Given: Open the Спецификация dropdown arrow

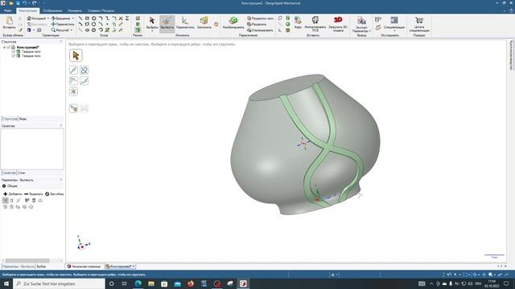Looking at the screenshot, I should (394, 31).
